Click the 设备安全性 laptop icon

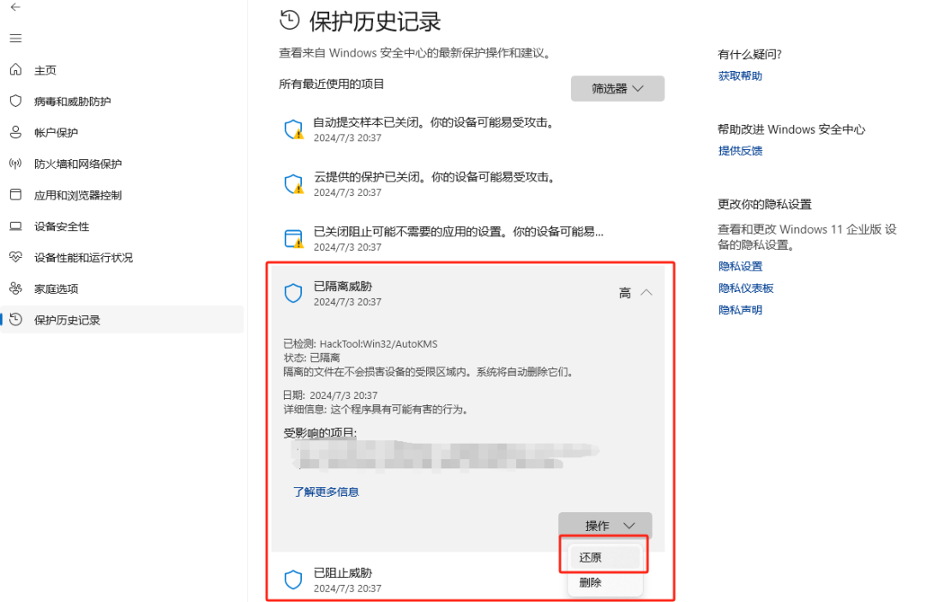(16, 226)
